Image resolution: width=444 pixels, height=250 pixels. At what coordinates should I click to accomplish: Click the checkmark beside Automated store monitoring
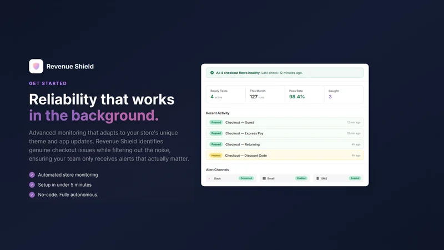point(32,175)
